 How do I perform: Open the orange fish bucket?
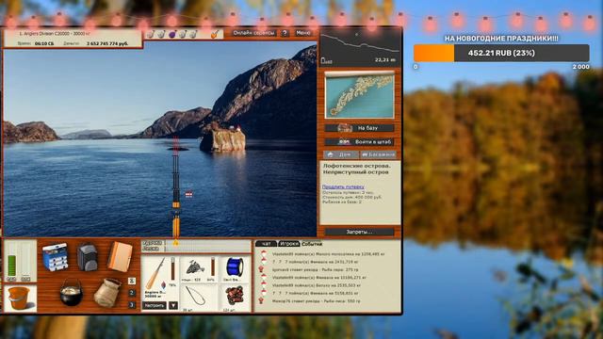pos(19,299)
